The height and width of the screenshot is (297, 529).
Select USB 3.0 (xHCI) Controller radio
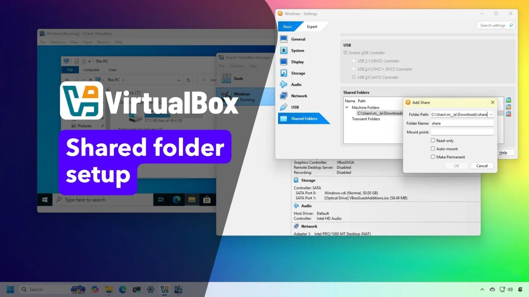click(353, 77)
